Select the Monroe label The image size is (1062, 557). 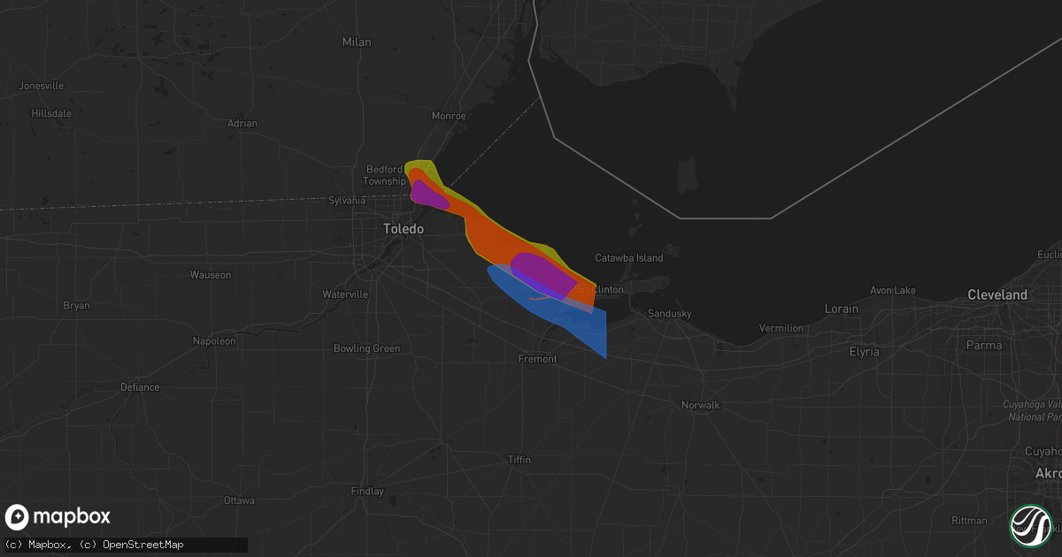coord(449,116)
